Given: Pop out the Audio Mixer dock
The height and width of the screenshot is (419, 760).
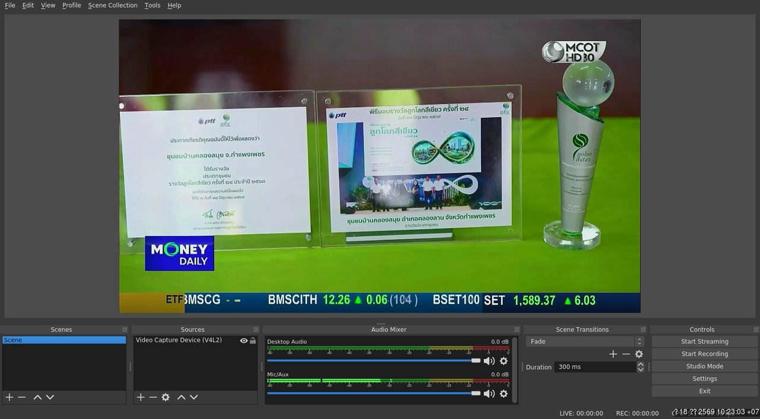Looking at the screenshot, I should click(x=515, y=329).
